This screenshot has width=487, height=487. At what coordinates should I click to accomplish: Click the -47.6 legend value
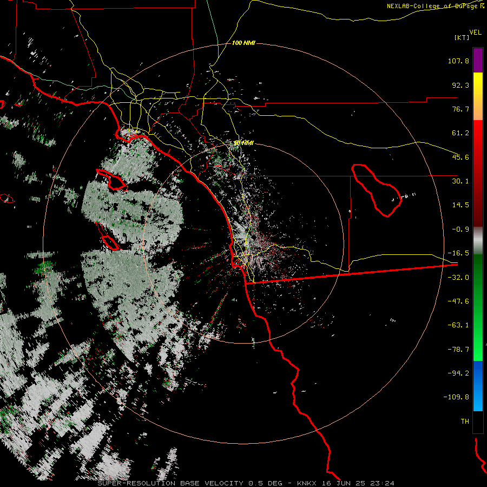(x=458, y=301)
